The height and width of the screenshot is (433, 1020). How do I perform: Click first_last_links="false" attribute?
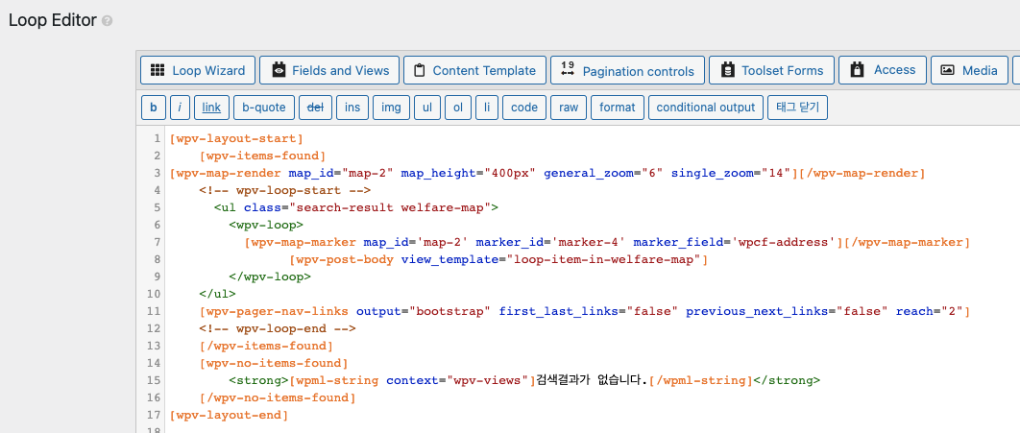pyautogui.click(x=588, y=311)
